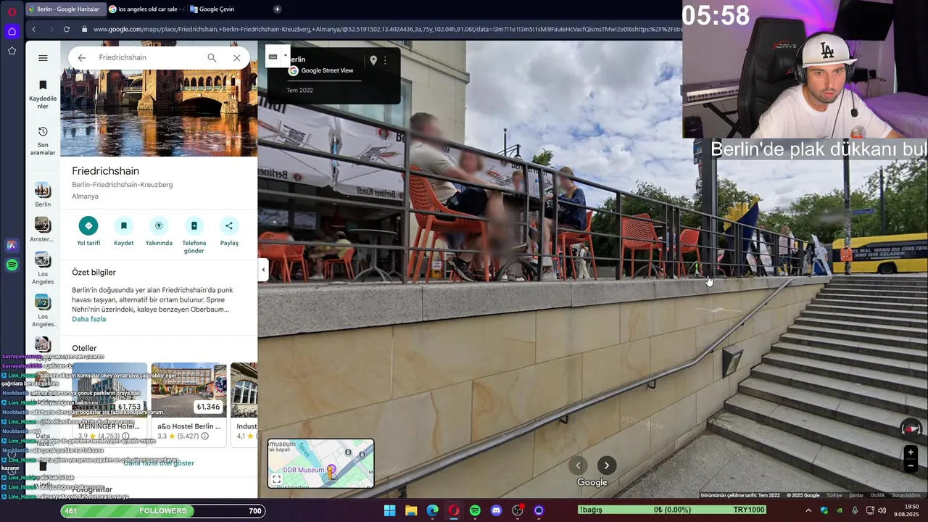The width and height of the screenshot is (928, 522).
Task: Send to phone with Telefona gönder icon
Action: [194, 225]
